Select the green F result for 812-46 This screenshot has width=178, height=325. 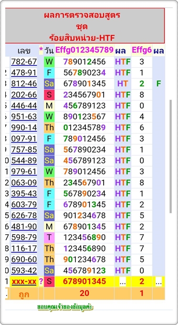[x=159, y=84]
